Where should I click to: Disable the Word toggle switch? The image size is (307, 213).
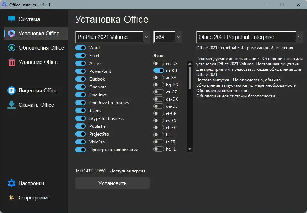[80, 48]
